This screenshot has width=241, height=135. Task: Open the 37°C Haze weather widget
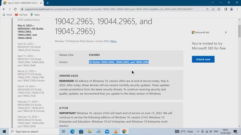pyautogui.click(x=184, y=132)
